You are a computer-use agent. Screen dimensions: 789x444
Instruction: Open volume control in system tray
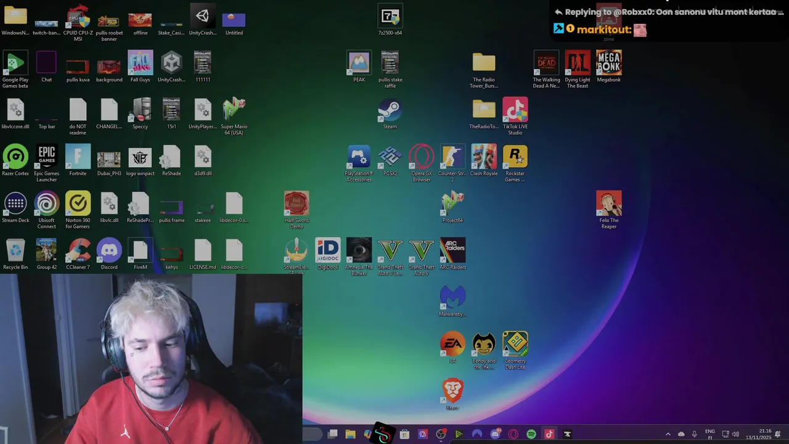[x=735, y=434]
